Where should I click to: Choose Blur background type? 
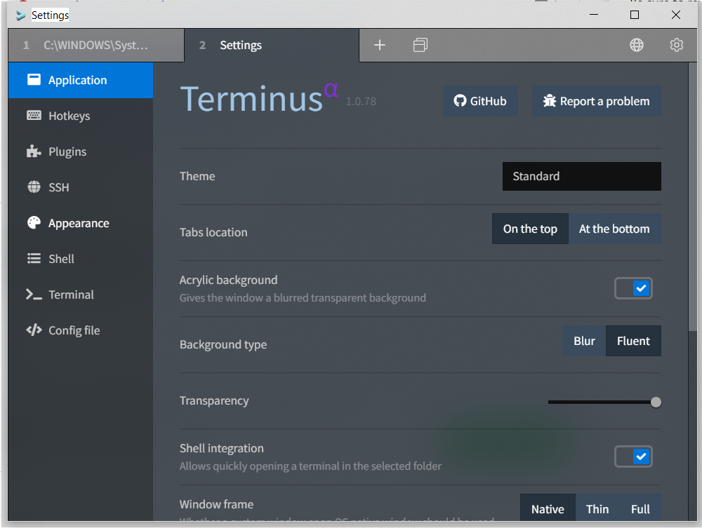tap(584, 341)
